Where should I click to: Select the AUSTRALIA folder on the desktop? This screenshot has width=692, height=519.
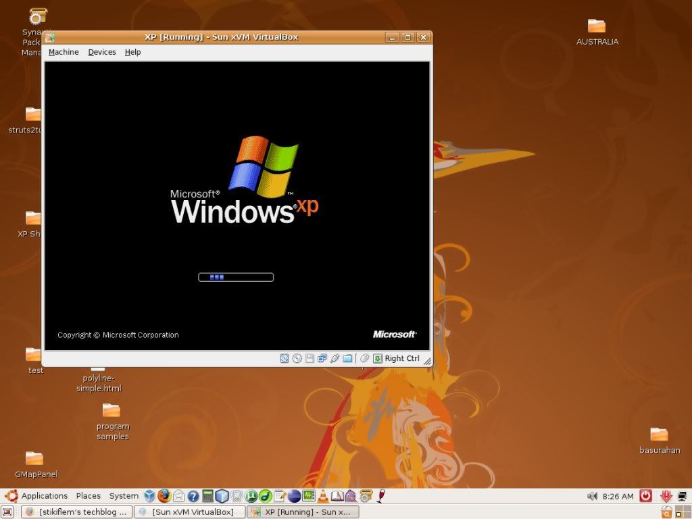coord(597,31)
